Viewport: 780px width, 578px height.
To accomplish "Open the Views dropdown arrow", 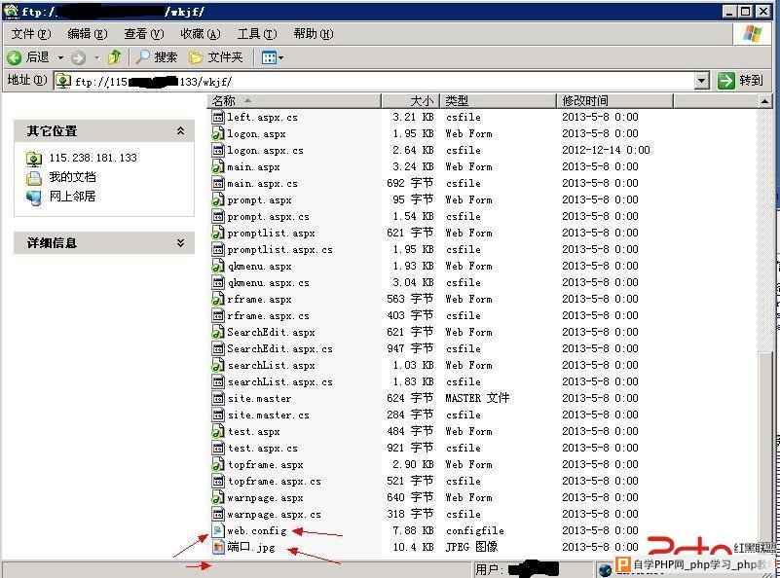I will coord(281,57).
